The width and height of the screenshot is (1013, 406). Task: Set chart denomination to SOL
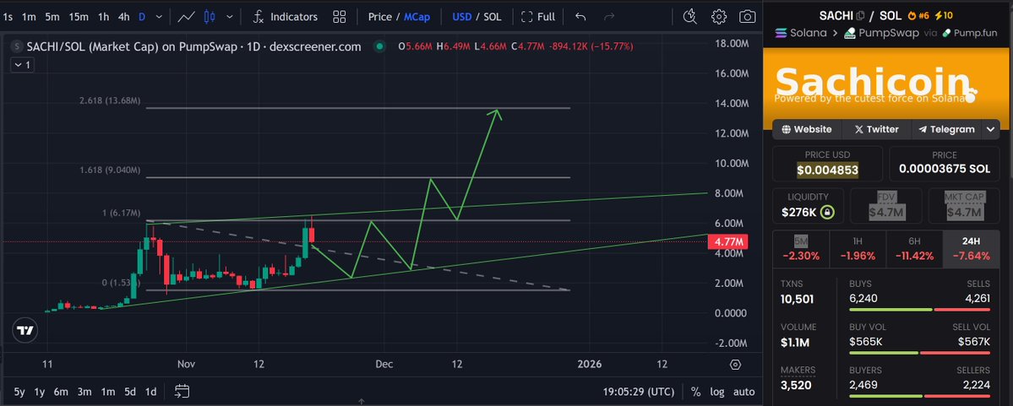click(493, 17)
